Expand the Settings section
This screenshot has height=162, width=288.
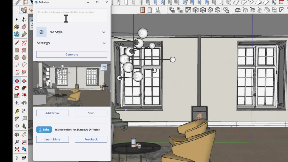point(104,43)
